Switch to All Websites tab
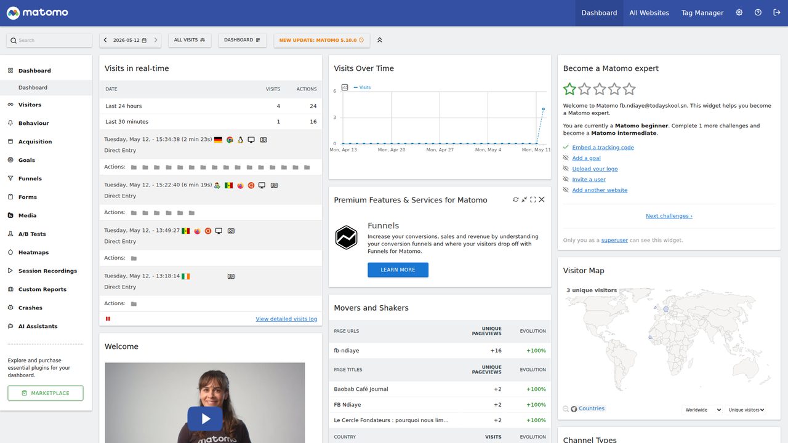 click(x=649, y=13)
